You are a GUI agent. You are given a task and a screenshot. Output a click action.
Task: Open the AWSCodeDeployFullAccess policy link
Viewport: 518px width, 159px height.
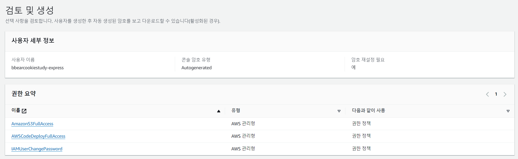coord(38,136)
